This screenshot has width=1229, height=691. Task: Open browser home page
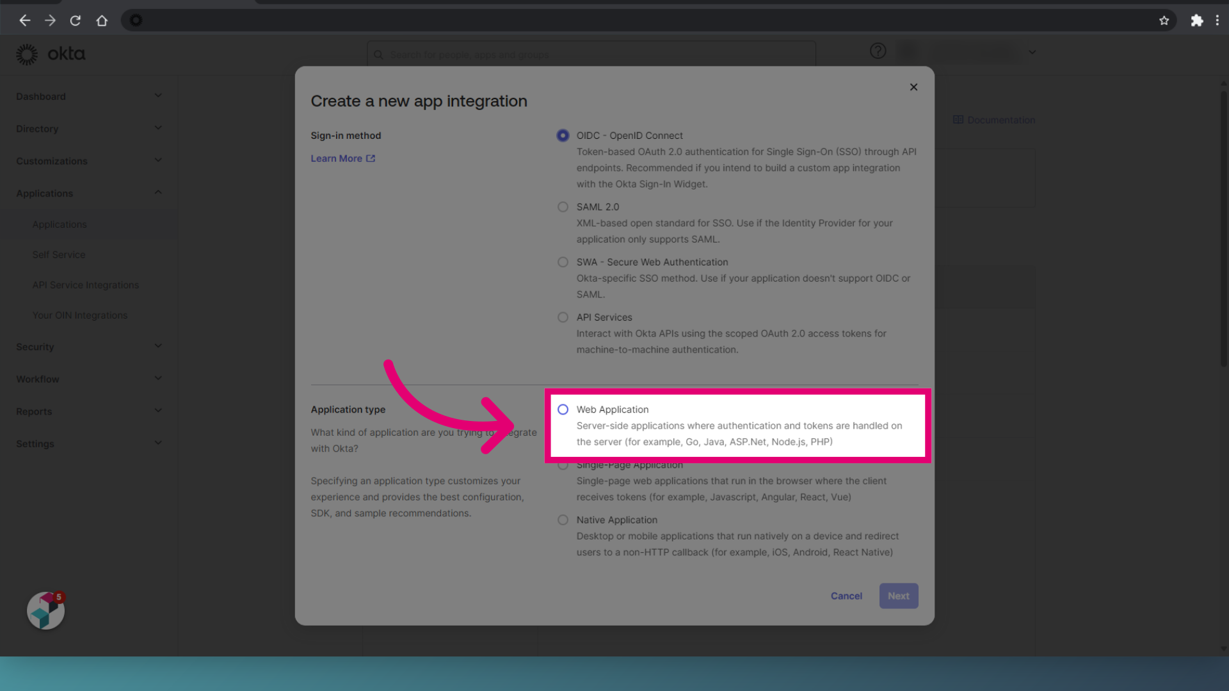tap(102, 20)
